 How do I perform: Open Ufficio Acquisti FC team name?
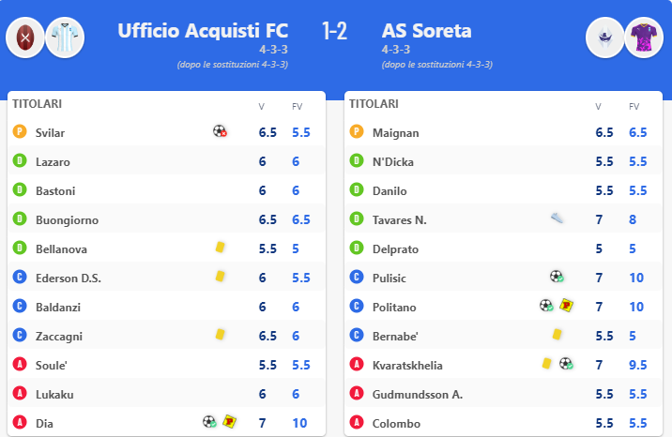pyautogui.click(x=203, y=31)
